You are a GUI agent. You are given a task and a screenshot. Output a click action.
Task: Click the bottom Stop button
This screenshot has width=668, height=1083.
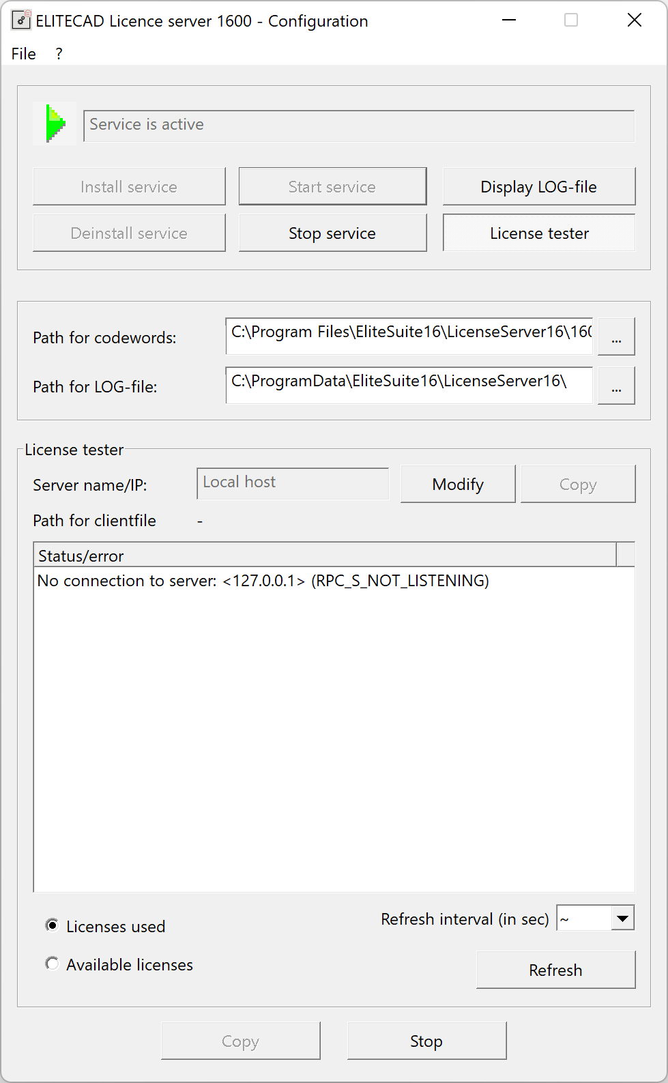click(x=426, y=1041)
